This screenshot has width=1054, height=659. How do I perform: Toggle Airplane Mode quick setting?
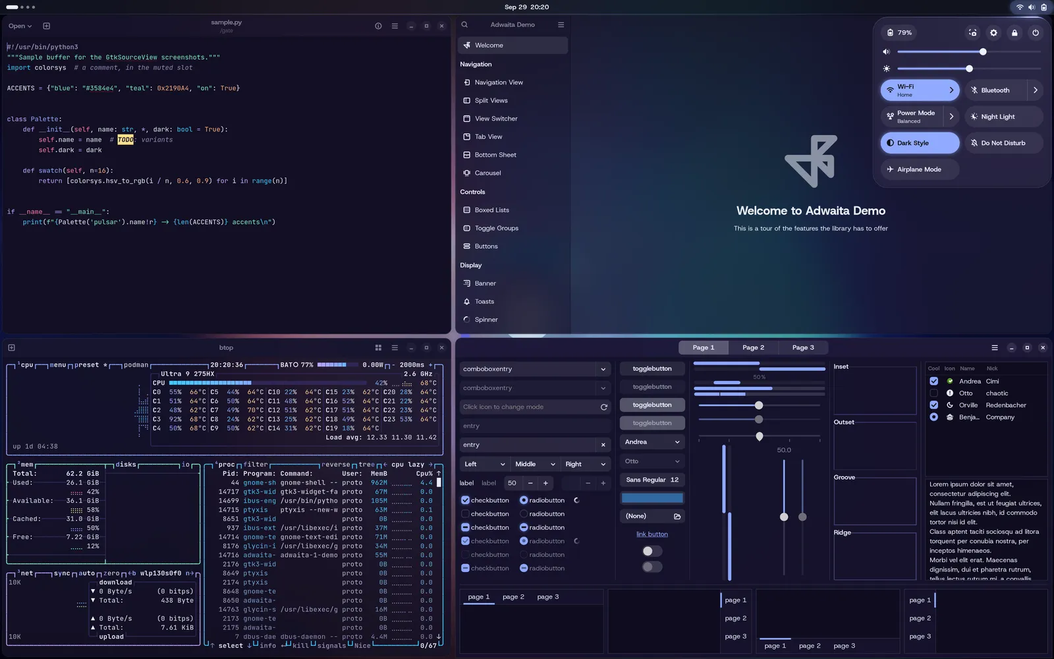pos(920,169)
